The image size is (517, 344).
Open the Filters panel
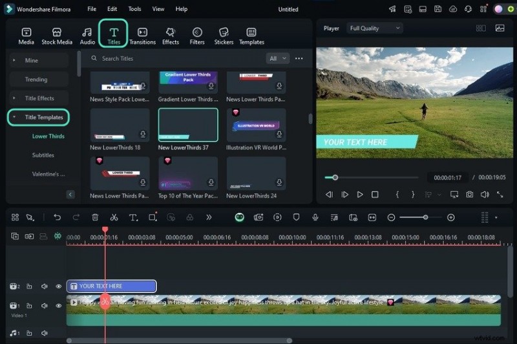pos(197,36)
